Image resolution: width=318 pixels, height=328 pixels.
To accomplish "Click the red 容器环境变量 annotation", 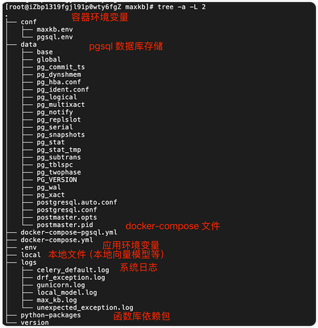I will coord(100,17).
